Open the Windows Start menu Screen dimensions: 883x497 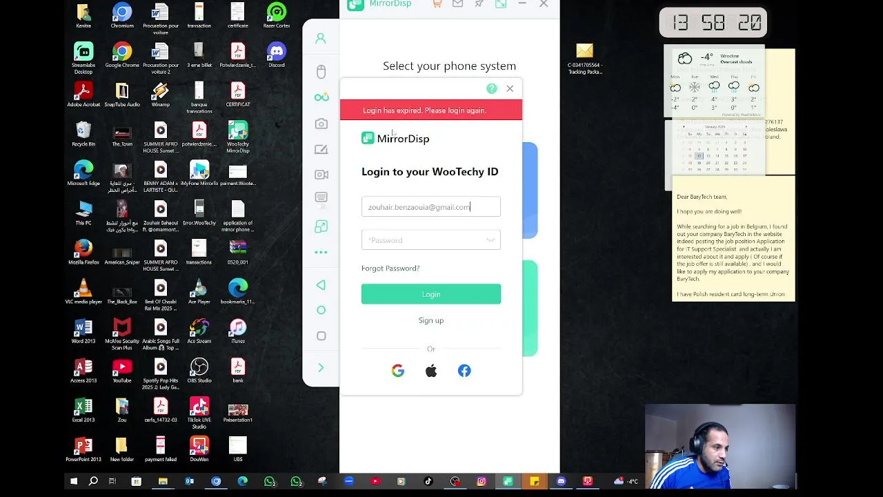click(74, 481)
